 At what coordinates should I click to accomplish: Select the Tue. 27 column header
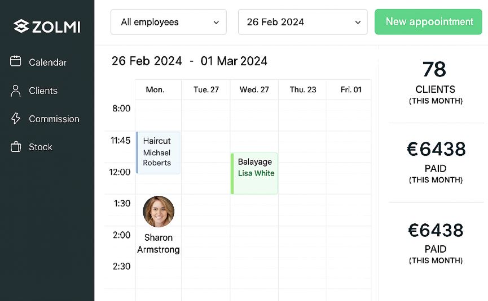(206, 89)
